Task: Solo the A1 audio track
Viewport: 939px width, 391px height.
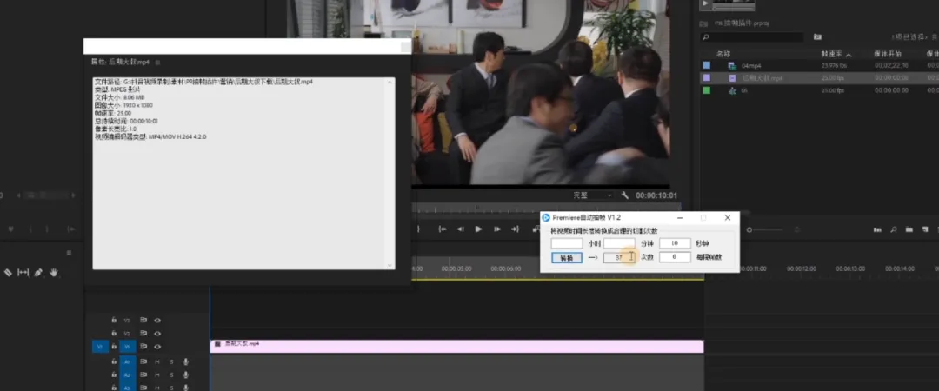Action: click(x=171, y=361)
